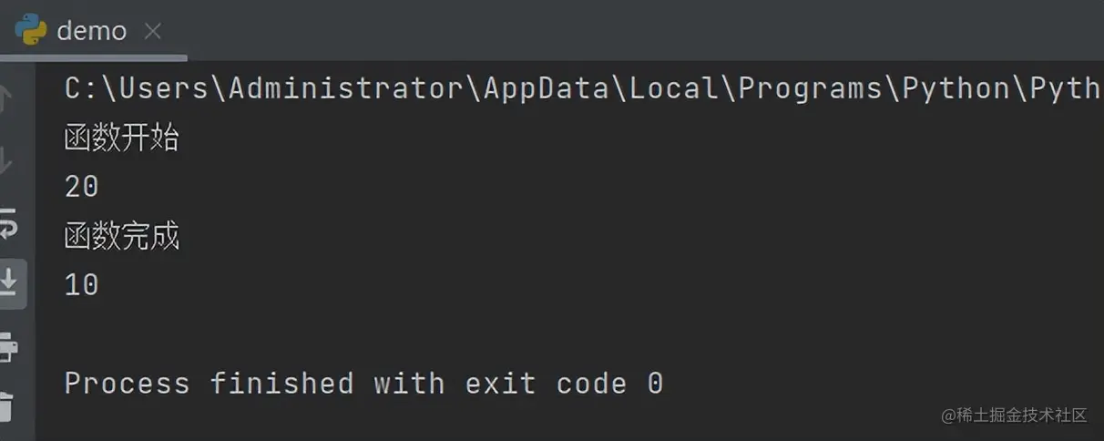Image resolution: width=1104 pixels, height=441 pixels.
Task: Click the output line showing 20
Action: click(x=82, y=187)
